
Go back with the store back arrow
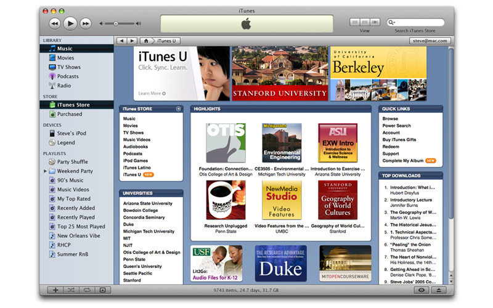[x=121, y=41]
